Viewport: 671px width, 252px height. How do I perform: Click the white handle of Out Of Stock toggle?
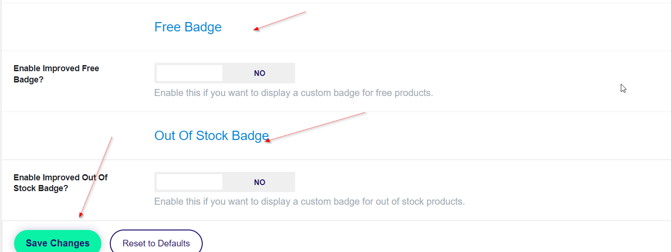[190, 182]
